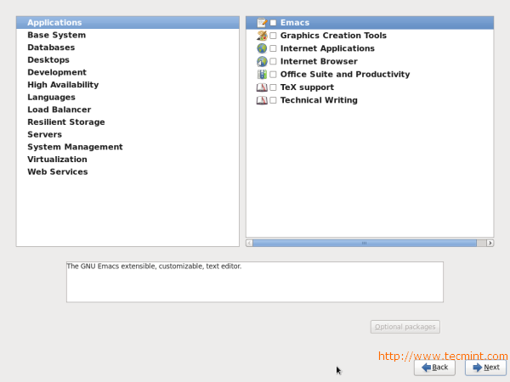This screenshot has height=382, width=510.
Task: Select the Languages category
Action: 127,97
